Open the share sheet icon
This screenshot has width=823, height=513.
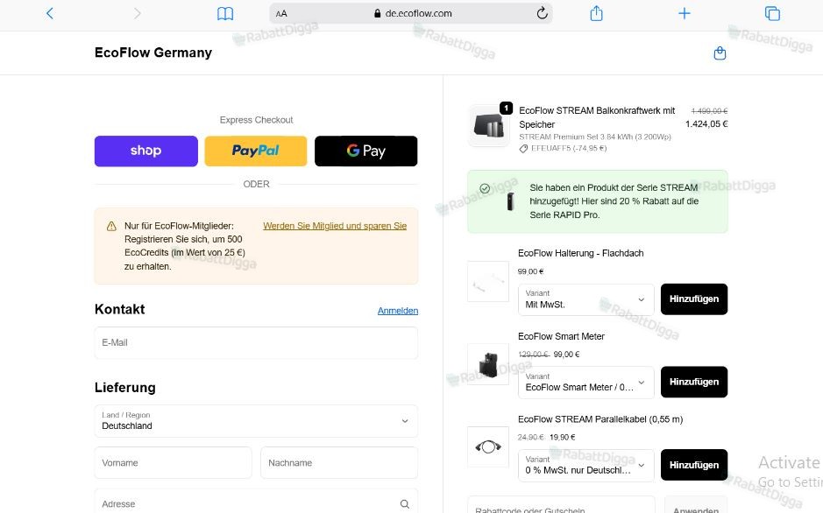(596, 13)
